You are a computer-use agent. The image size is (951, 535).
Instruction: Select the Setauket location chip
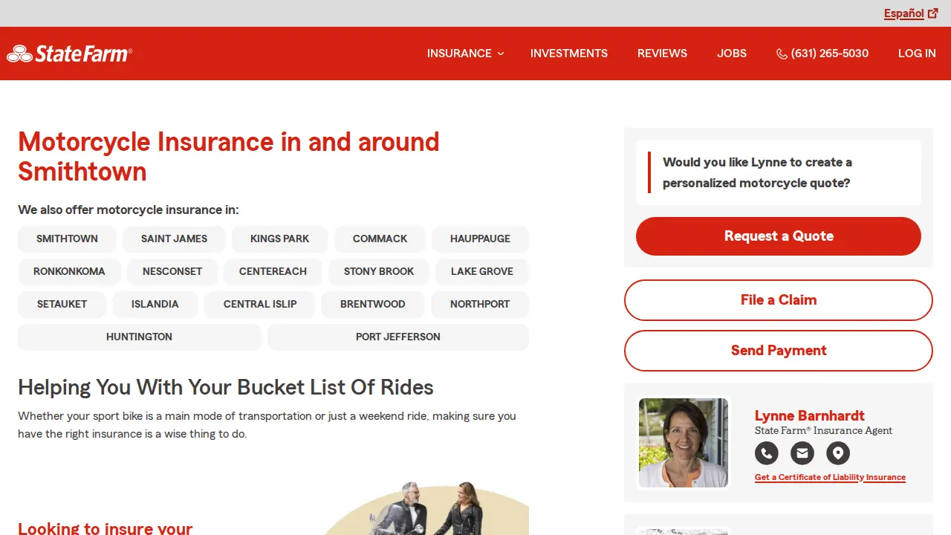[62, 304]
